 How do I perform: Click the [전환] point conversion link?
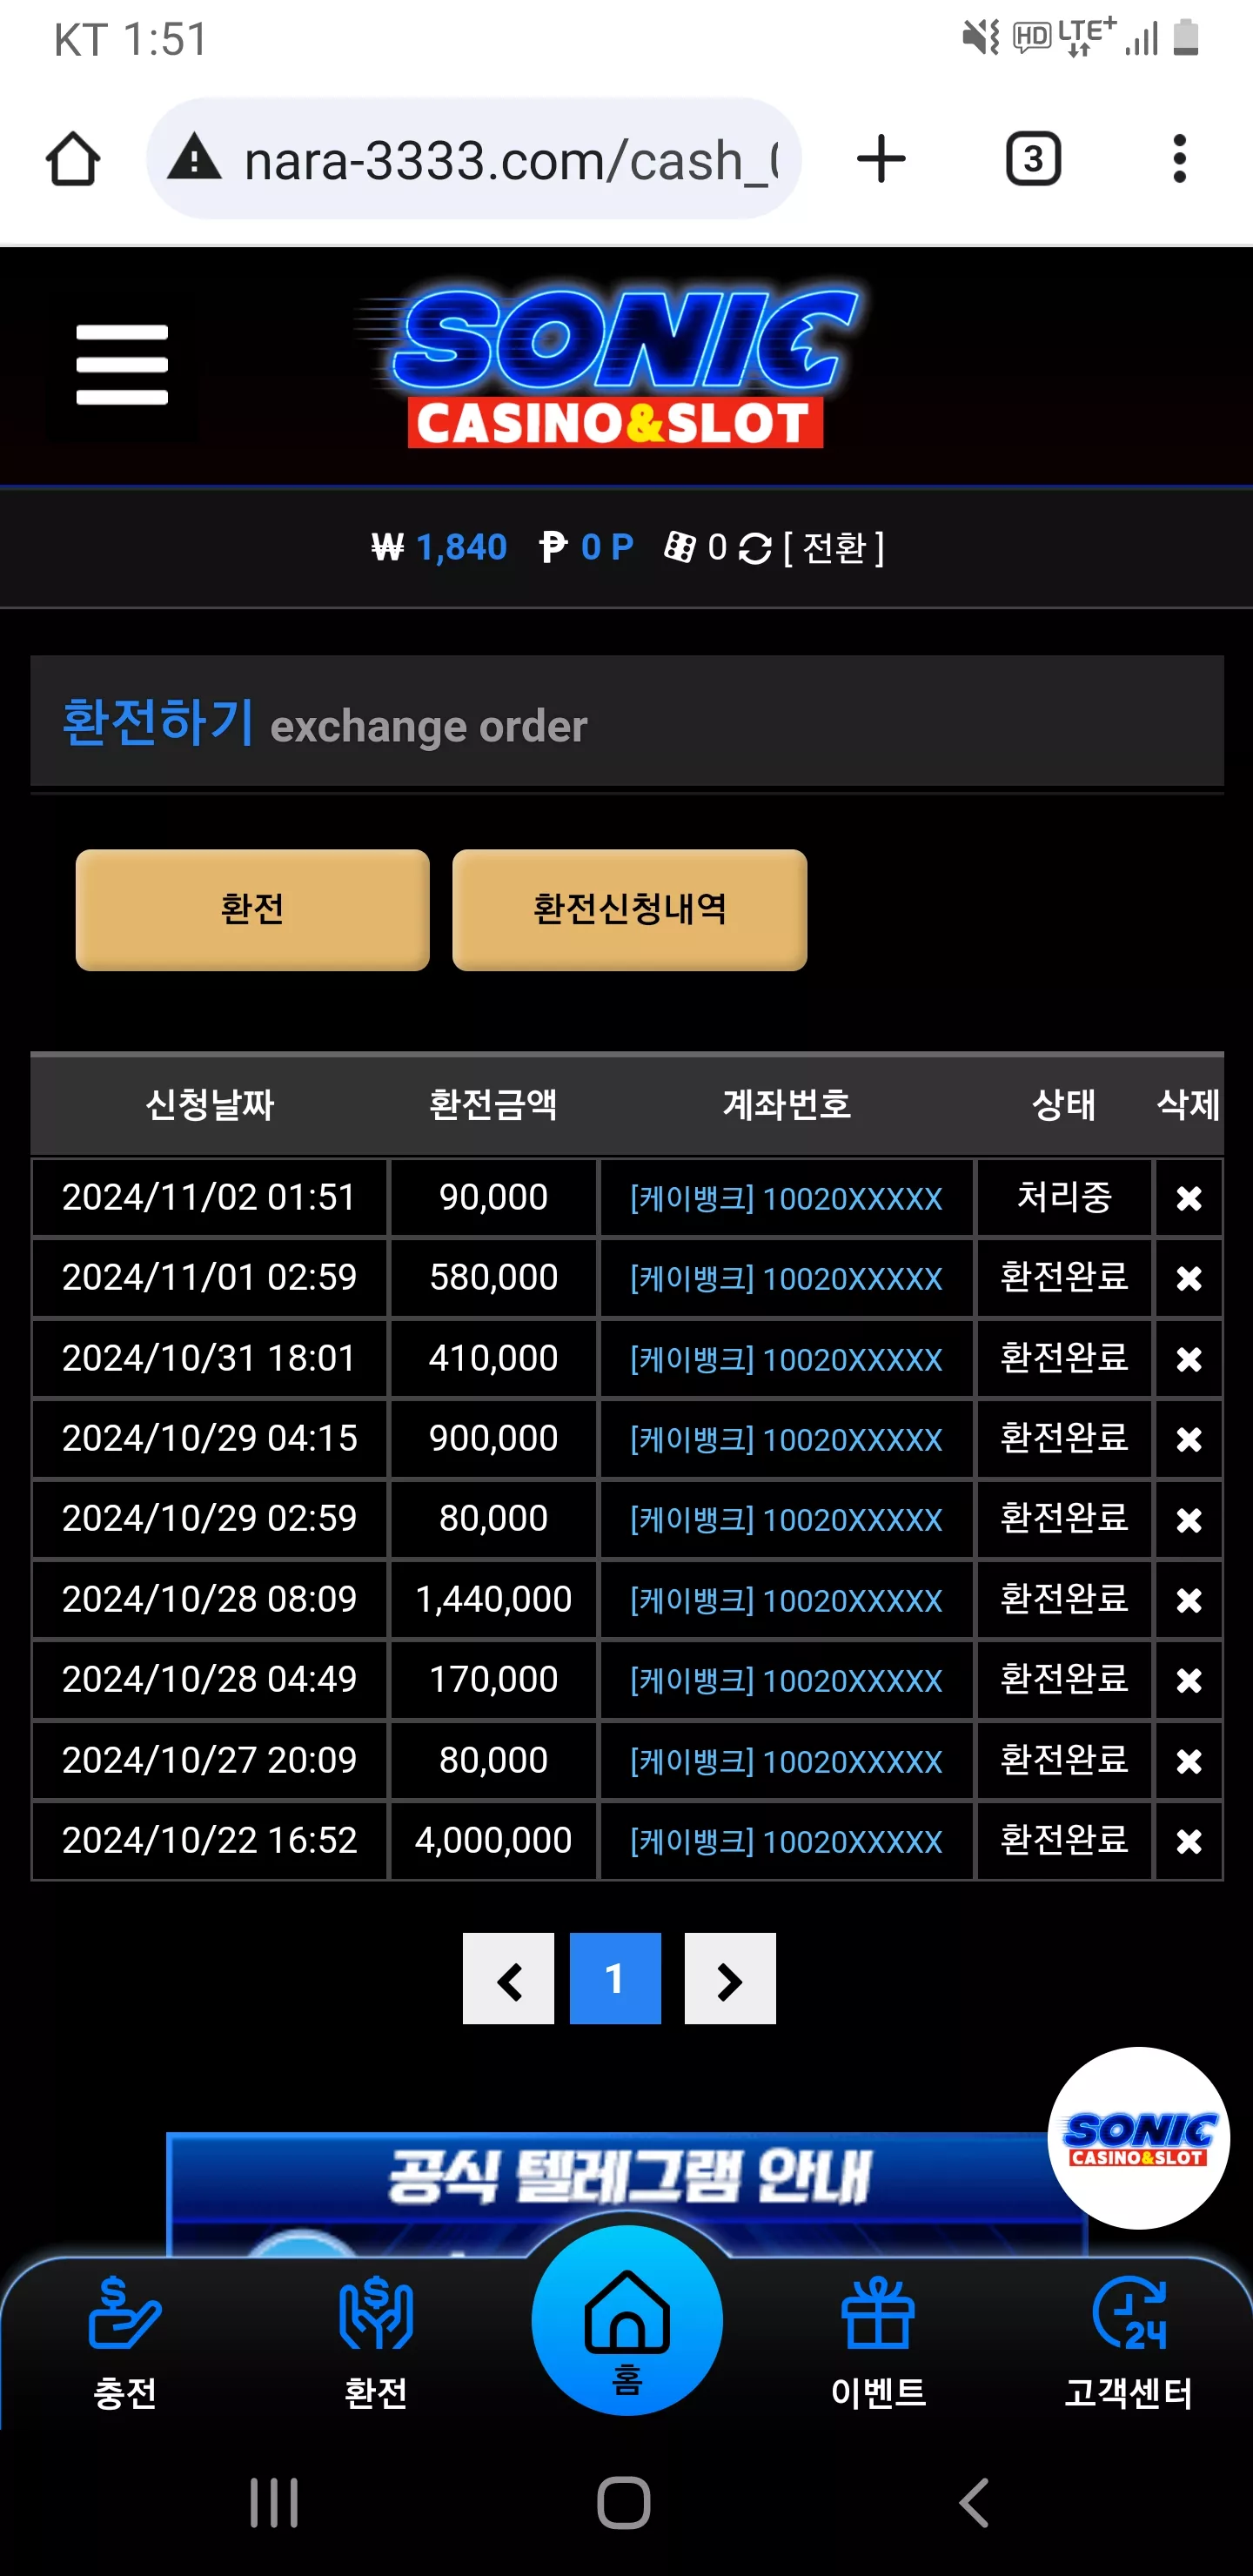pos(833,548)
